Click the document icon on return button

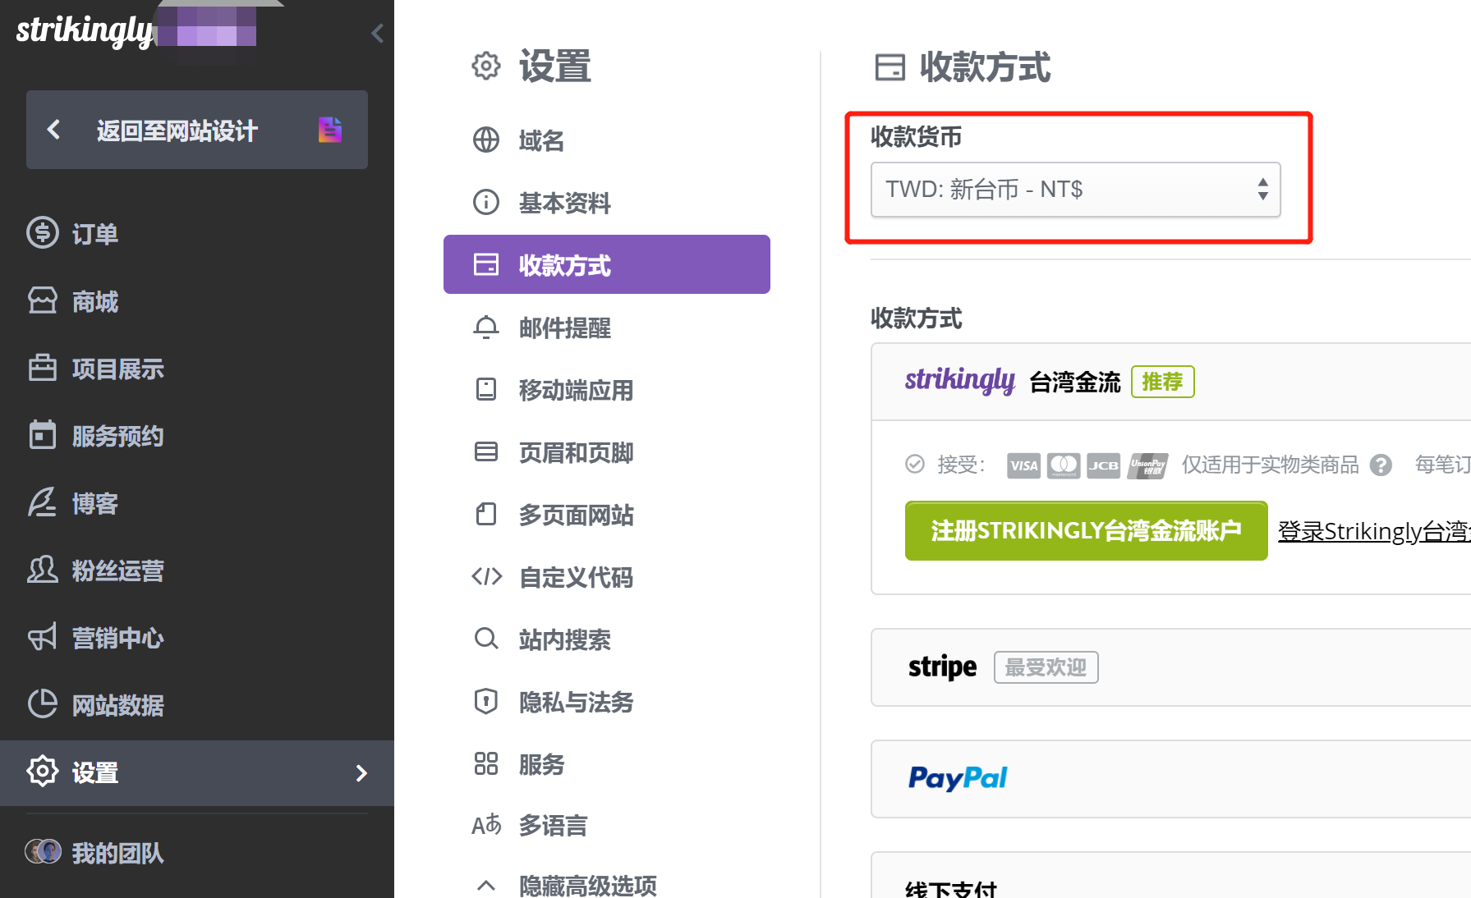click(330, 130)
